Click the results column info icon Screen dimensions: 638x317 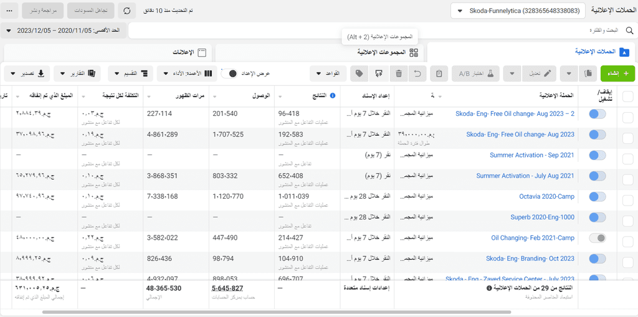pyautogui.click(x=333, y=96)
